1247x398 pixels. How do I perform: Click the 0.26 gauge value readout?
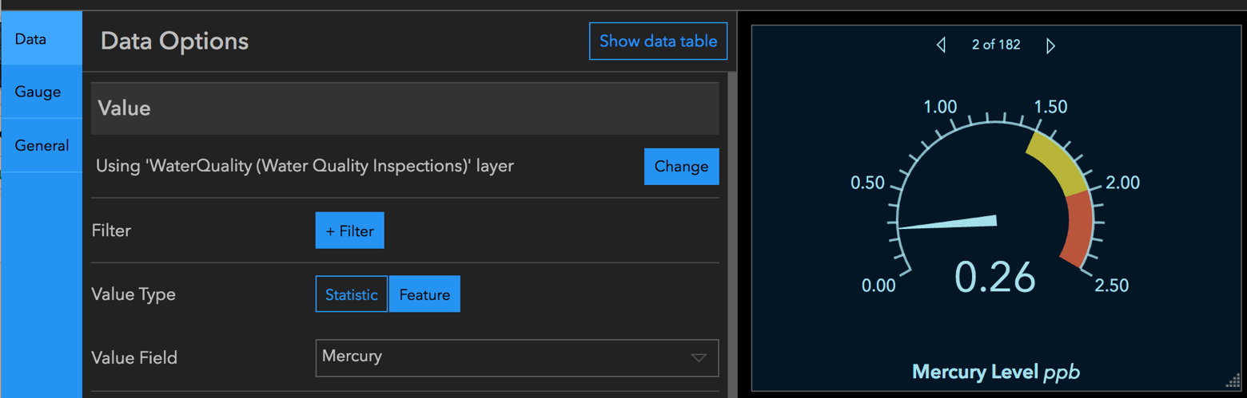click(995, 278)
